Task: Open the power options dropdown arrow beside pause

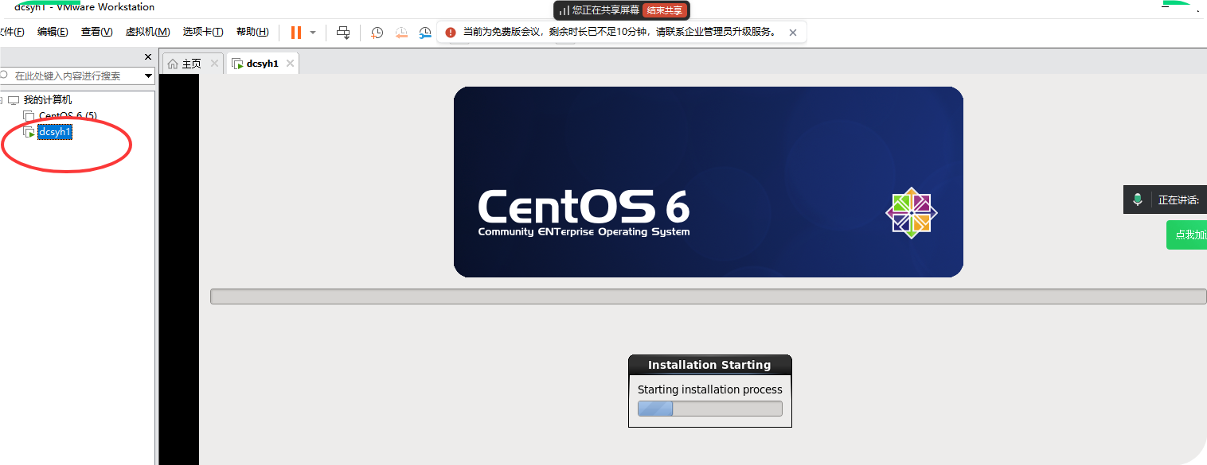Action: tap(313, 33)
